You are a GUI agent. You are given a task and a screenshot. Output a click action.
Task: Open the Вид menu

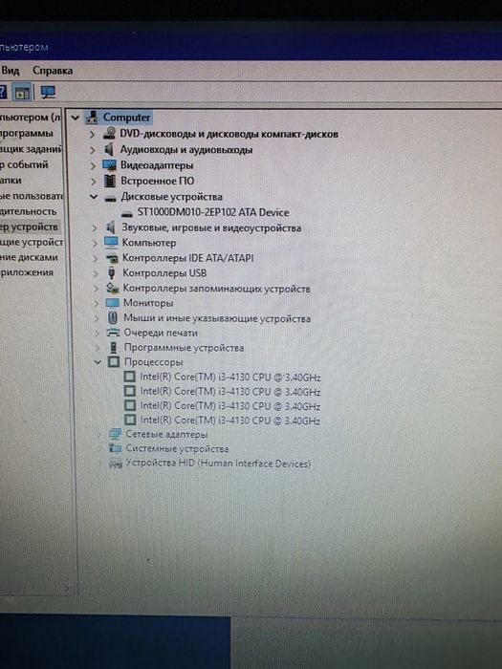(10, 71)
